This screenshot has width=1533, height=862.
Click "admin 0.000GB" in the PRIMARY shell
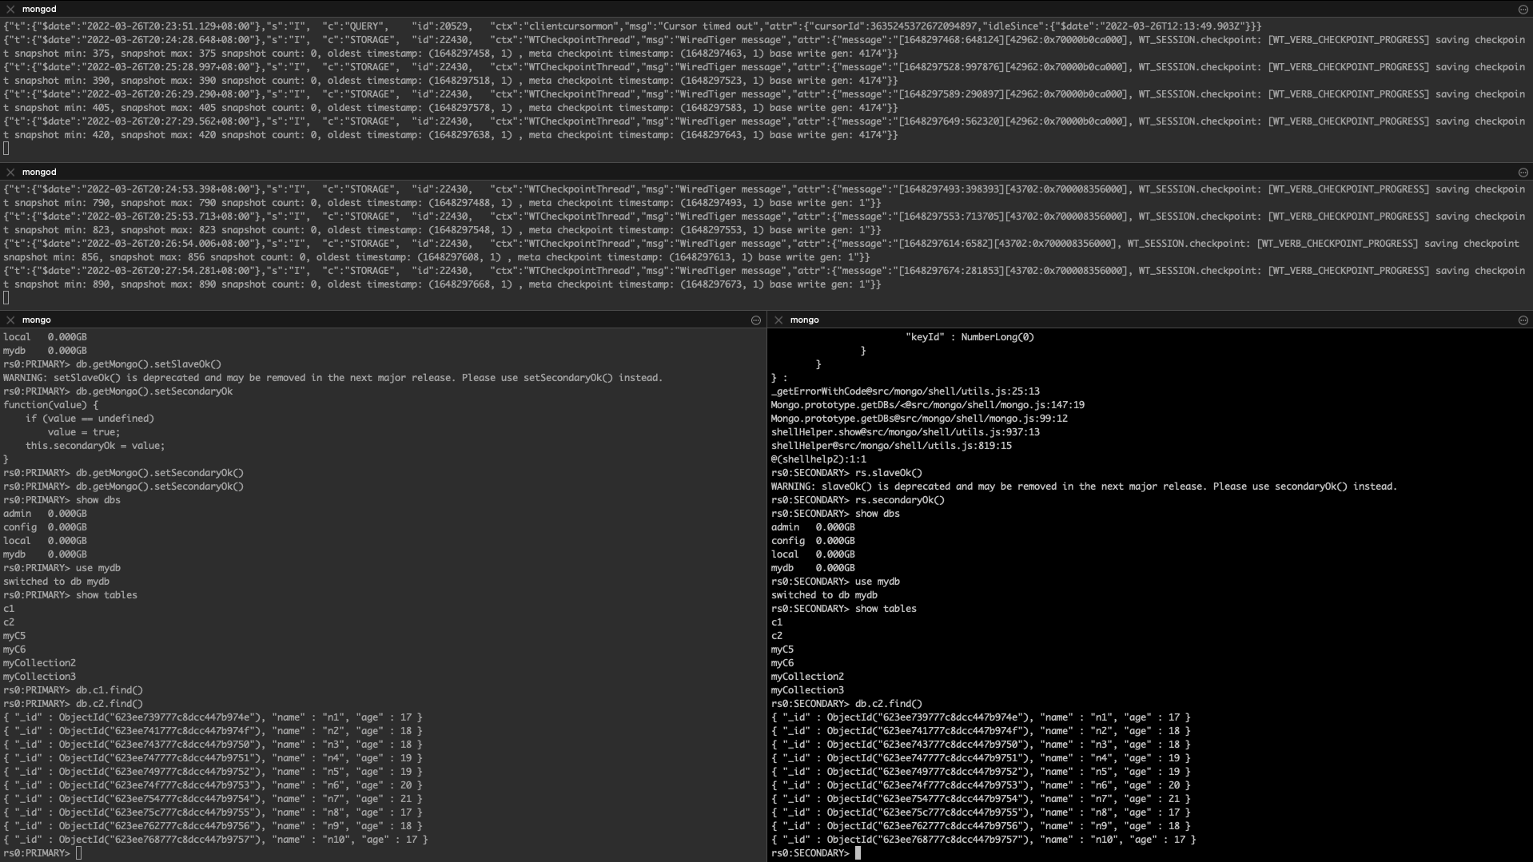[x=45, y=514]
